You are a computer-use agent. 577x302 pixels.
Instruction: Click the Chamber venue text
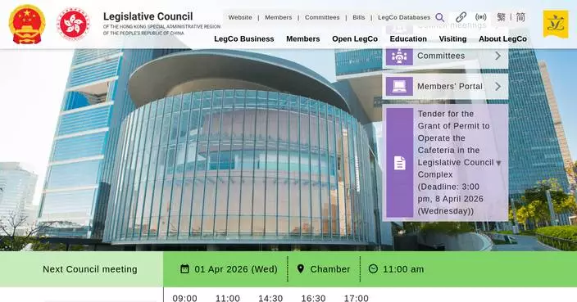(x=330, y=269)
